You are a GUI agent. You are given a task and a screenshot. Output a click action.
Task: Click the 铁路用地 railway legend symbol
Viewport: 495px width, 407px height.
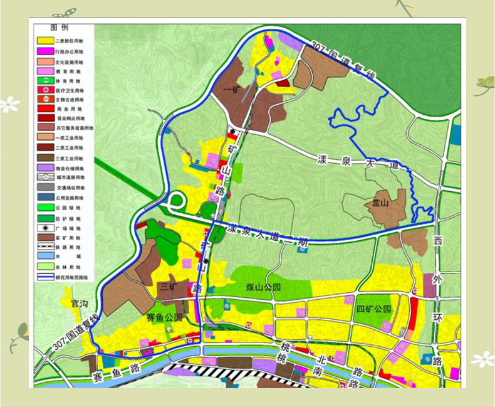[44, 247]
